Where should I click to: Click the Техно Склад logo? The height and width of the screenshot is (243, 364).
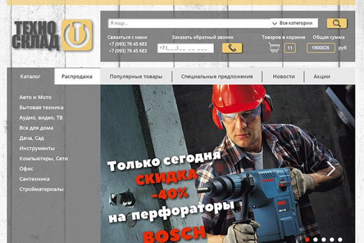pos(53,35)
